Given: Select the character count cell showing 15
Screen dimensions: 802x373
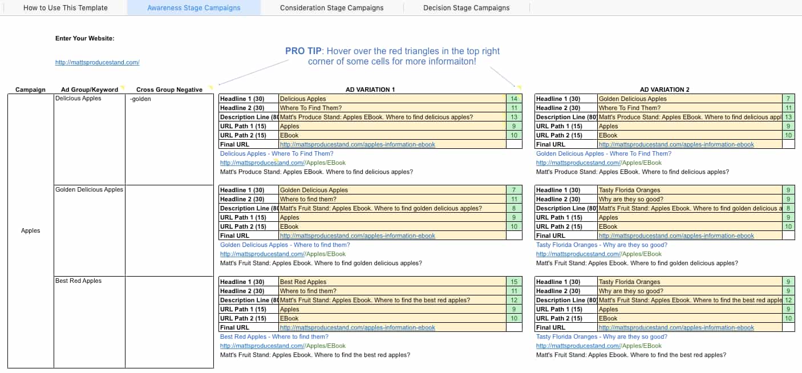Looking at the screenshot, I should (x=514, y=282).
